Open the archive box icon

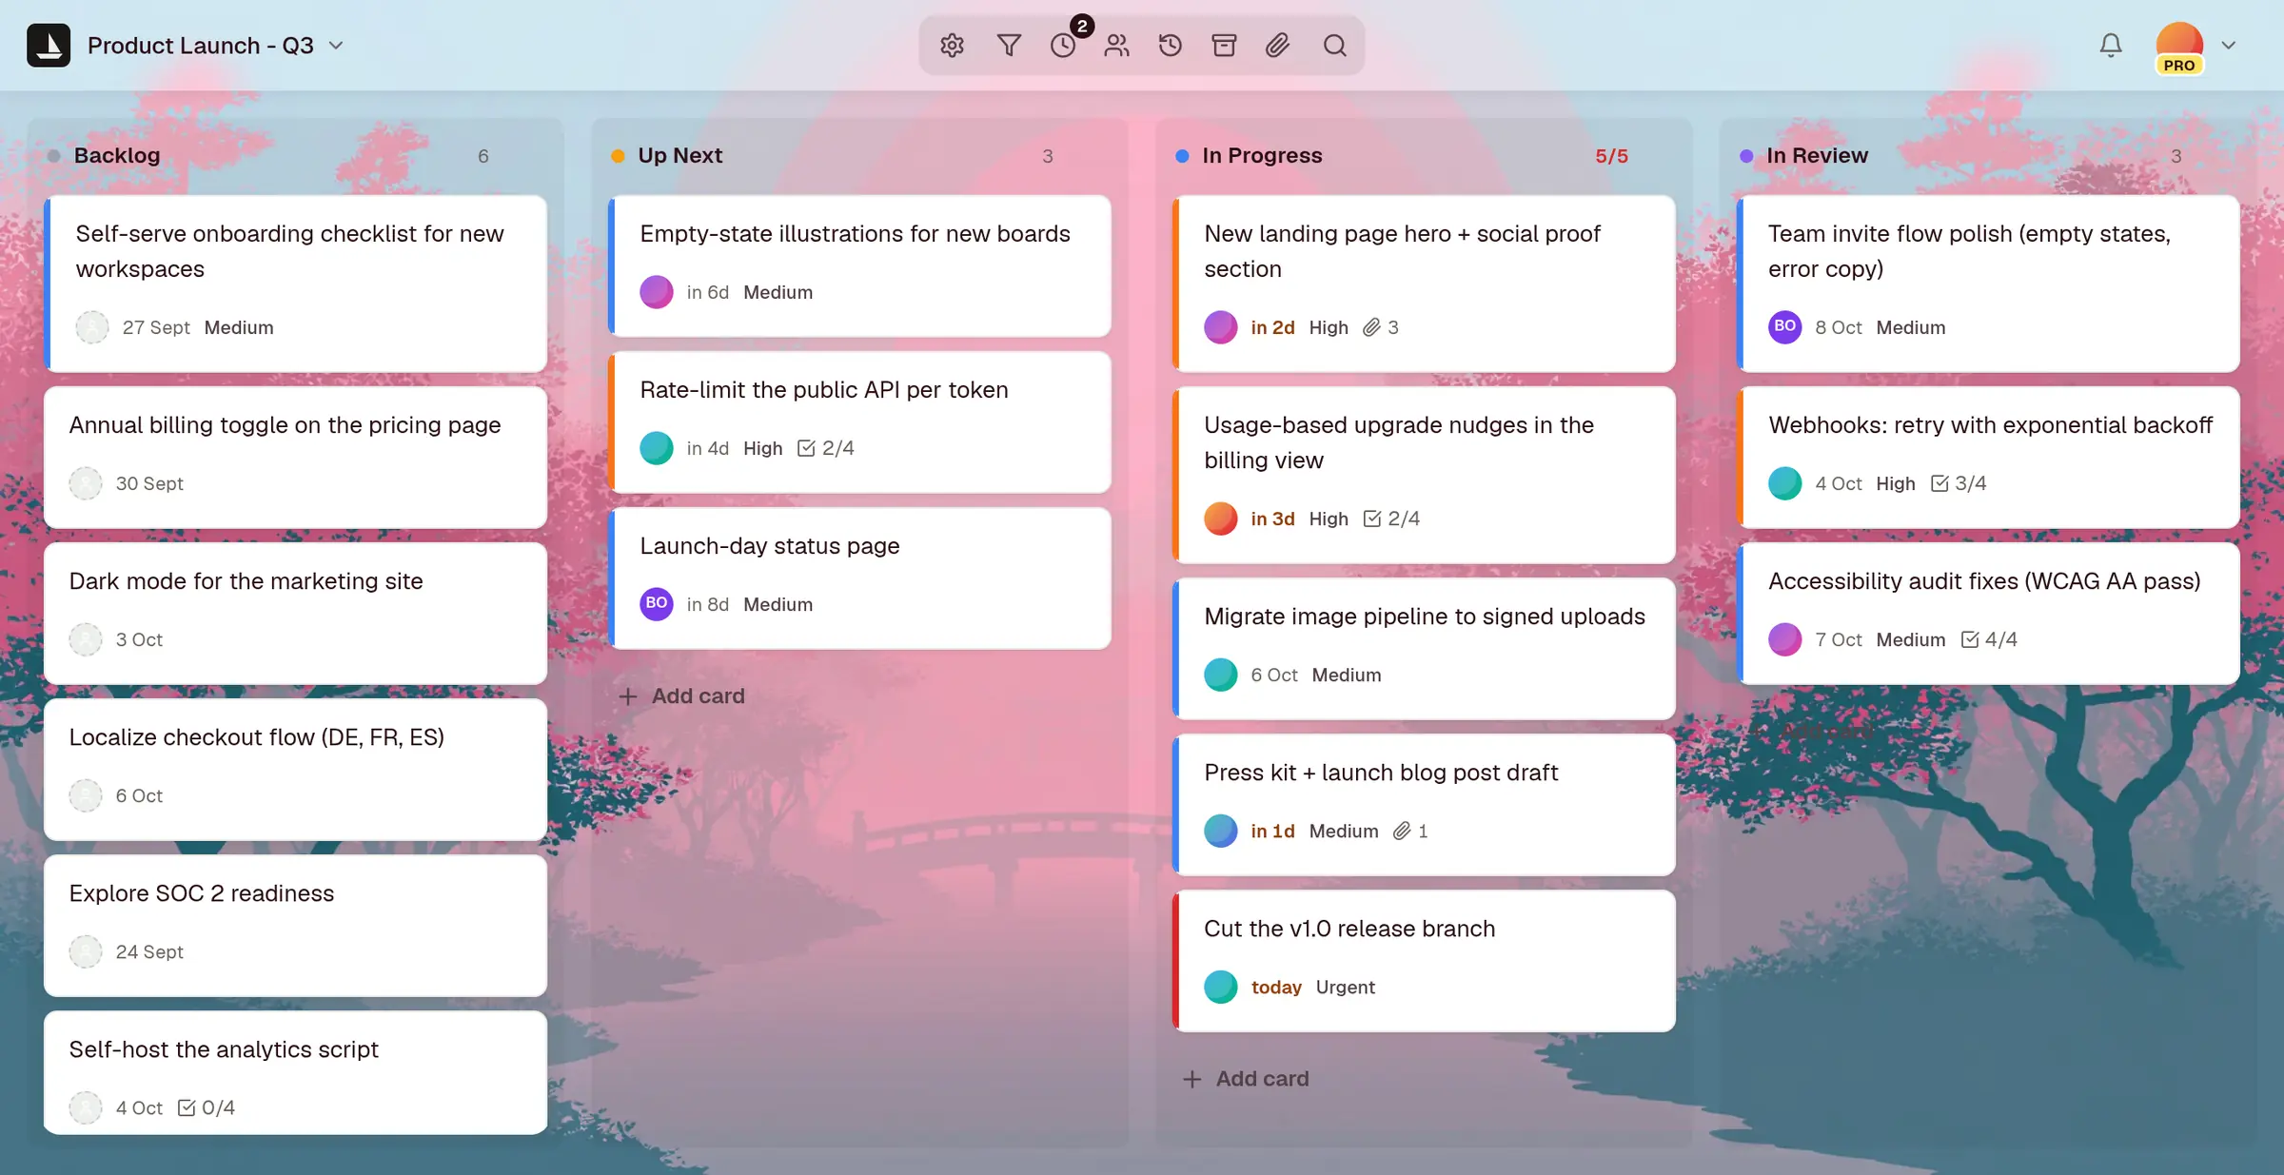(1224, 46)
